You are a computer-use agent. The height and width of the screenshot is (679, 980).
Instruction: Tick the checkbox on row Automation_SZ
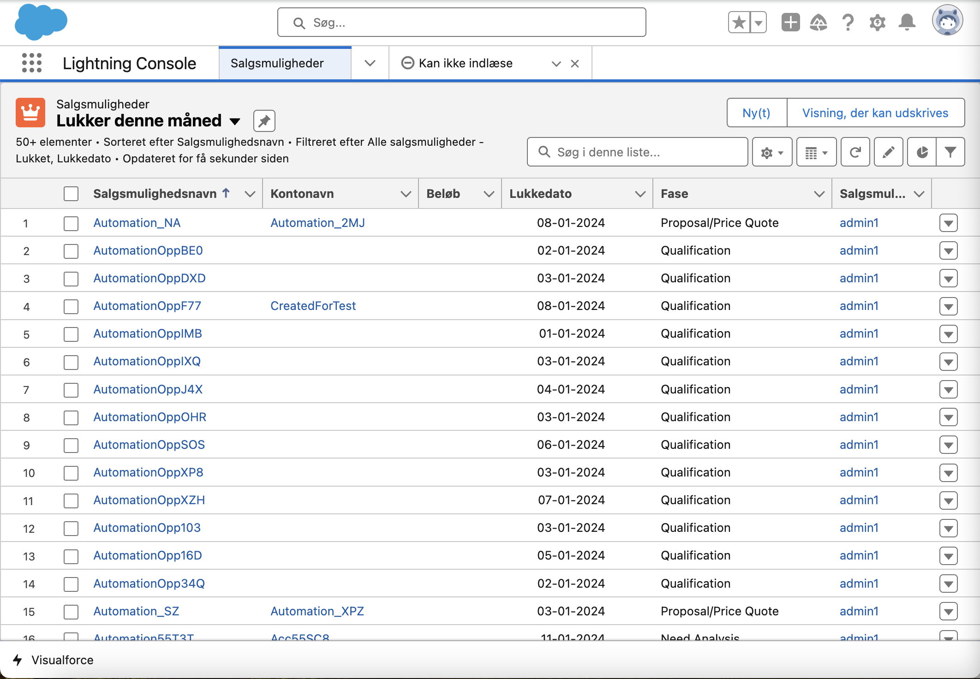pos(71,611)
